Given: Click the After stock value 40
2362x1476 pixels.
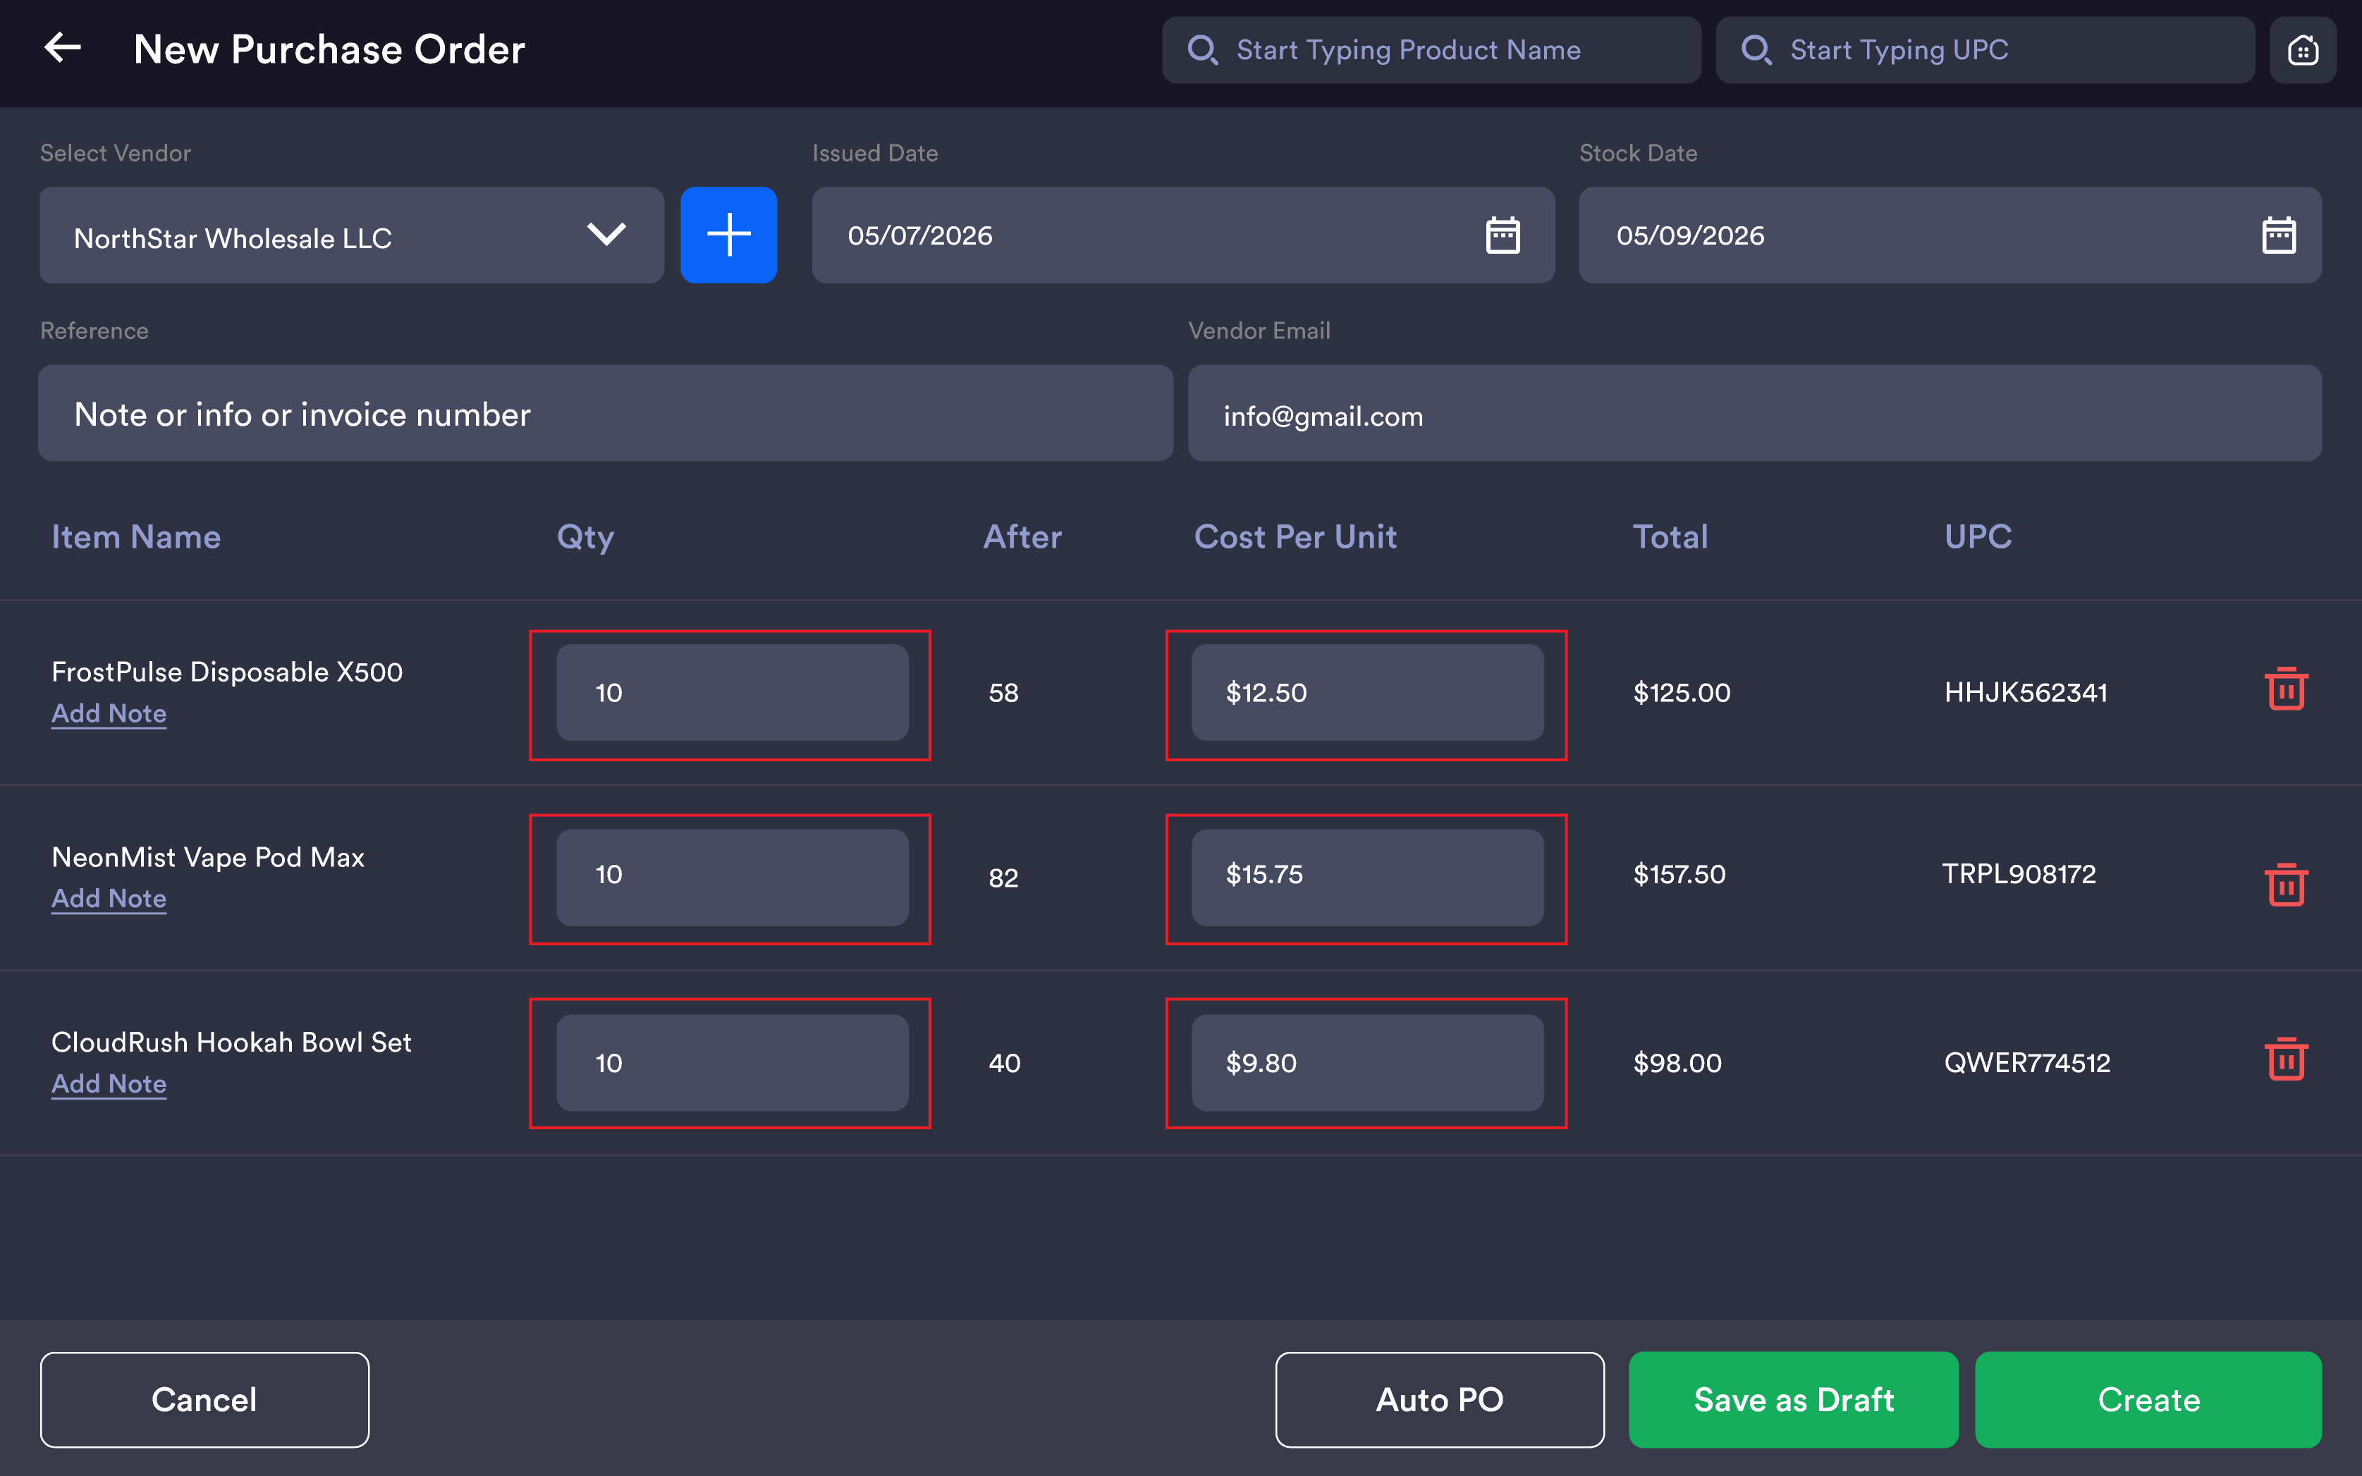Looking at the screenshot, I should point(1005,1062).
